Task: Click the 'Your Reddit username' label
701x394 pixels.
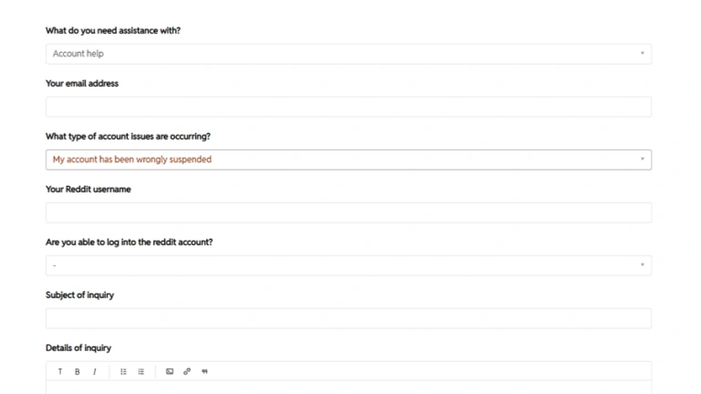Action: (x=88, y=190)
